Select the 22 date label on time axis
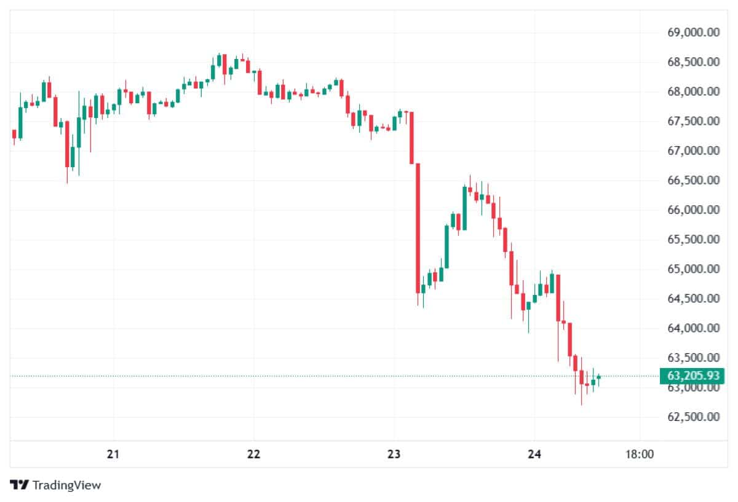The width and height of the screenshot is (738, 502). coord(253,455)
